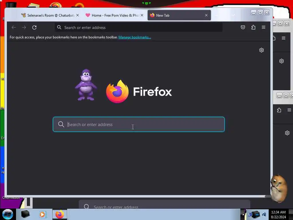Open the settings gear of the third Firefox window

point(287,133)
